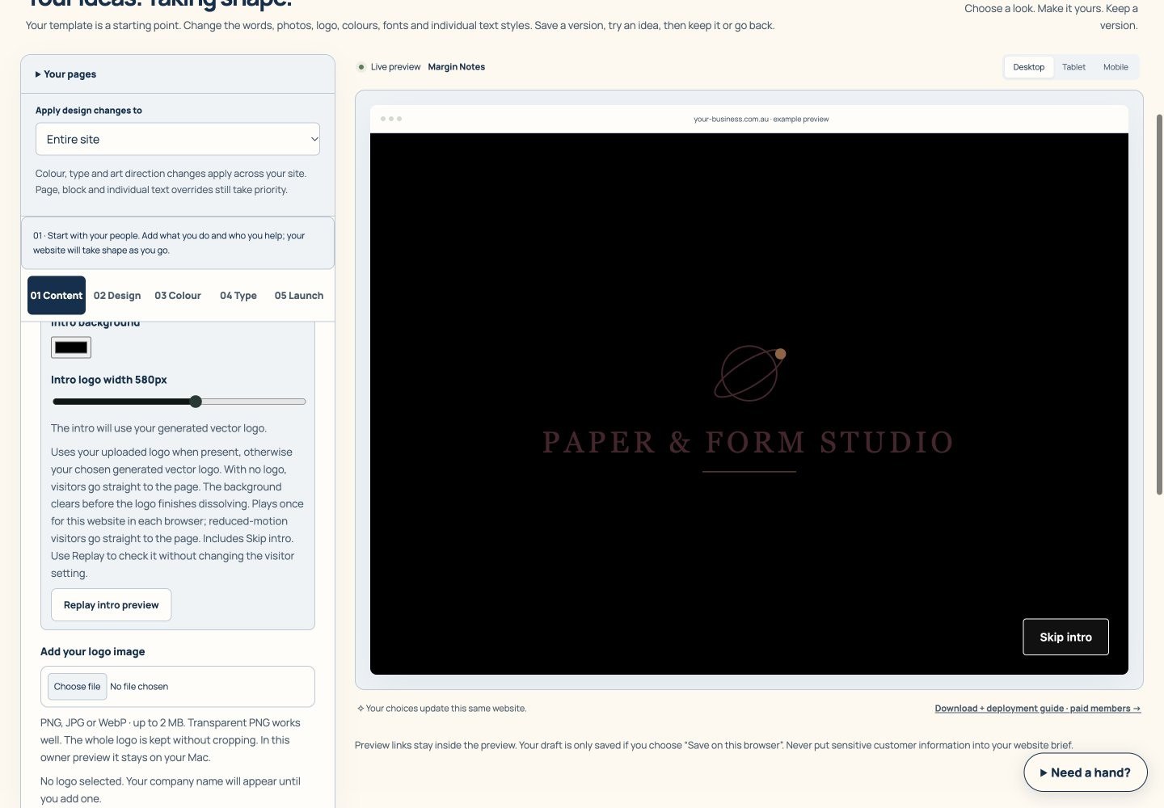
Task: Click the 'Margin Notes' template name
Action: click(x=457, y=67)
